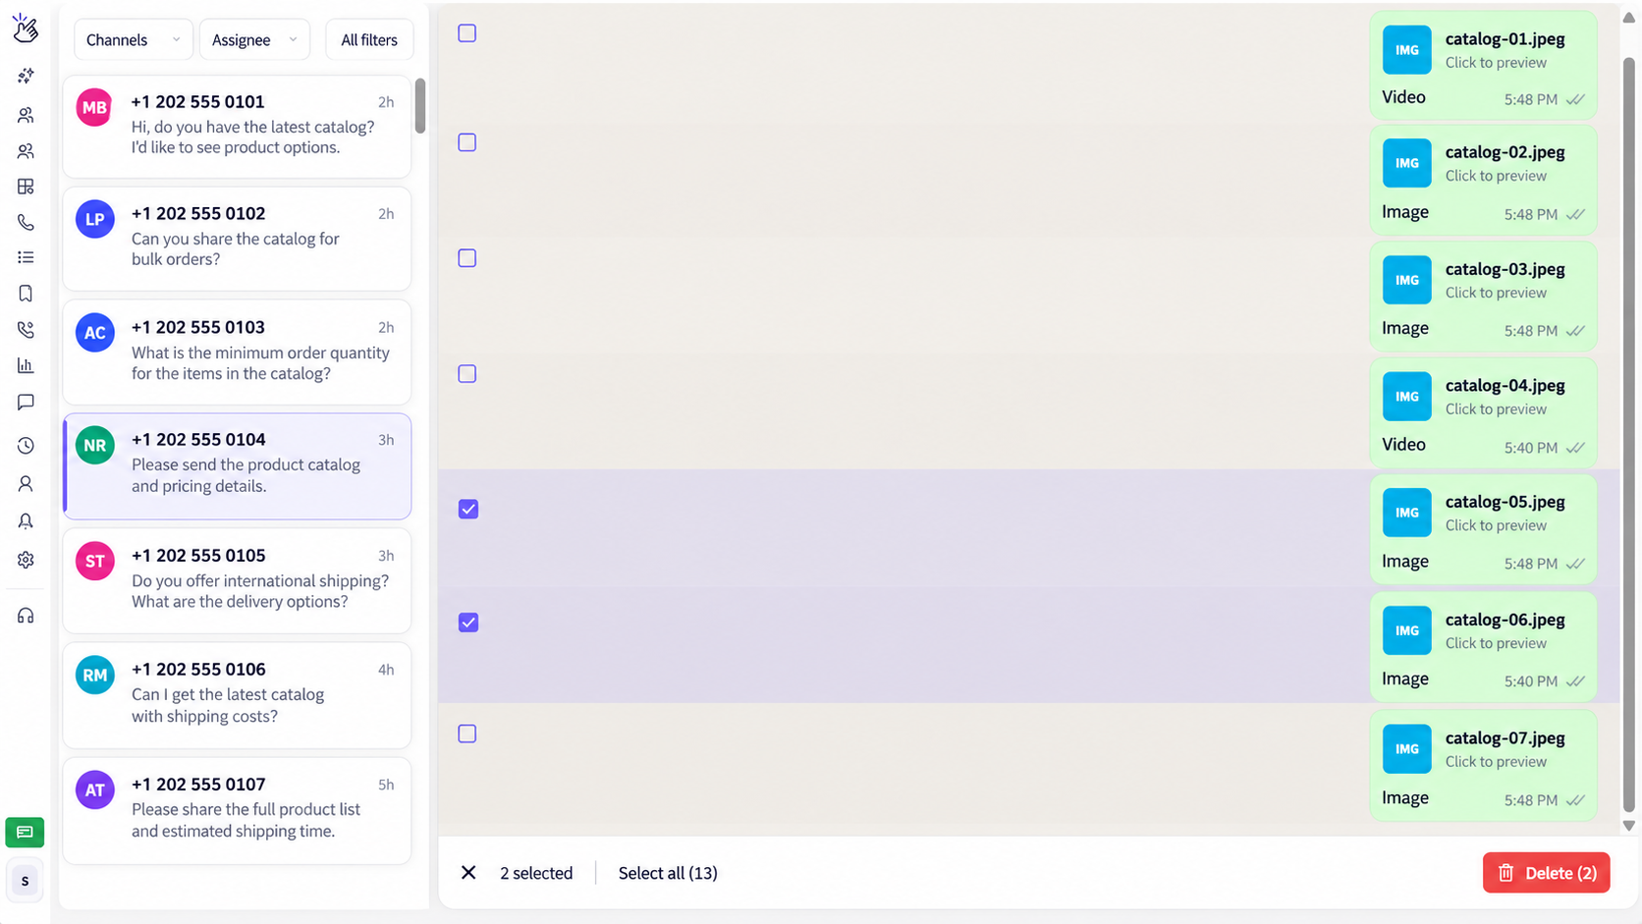Open conversation +1 202 555 0107

(237, 810)
